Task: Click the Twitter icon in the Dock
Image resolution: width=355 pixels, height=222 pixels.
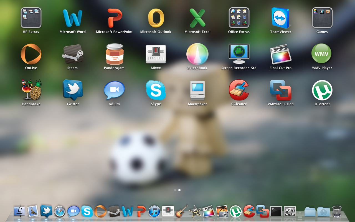Action: pos(46,211)
